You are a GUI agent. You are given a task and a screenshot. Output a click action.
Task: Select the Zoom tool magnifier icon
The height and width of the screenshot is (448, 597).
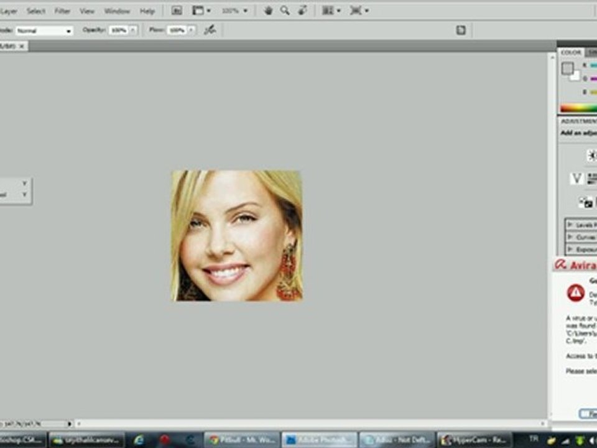click(x=285, y=11)
